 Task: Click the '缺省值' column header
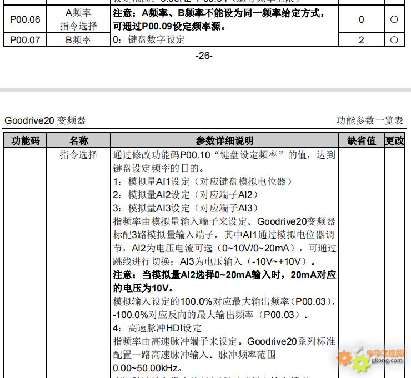[361, 140]
